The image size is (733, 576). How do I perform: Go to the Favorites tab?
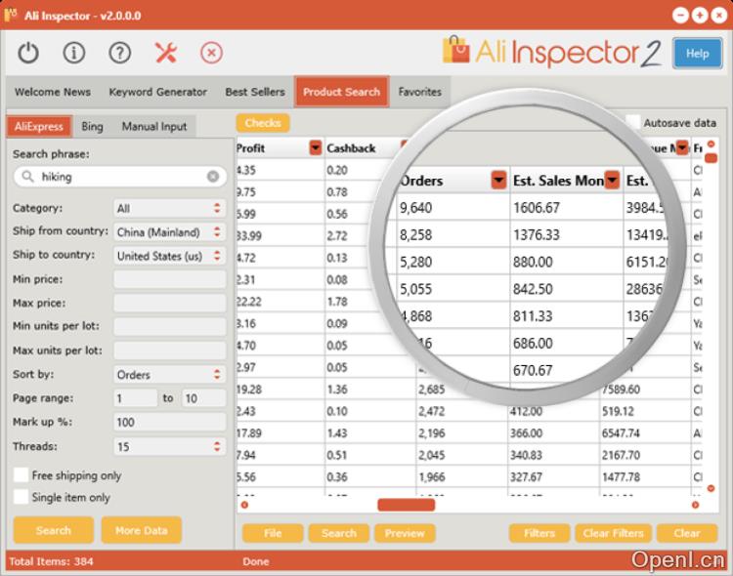[x=420, y=92]
